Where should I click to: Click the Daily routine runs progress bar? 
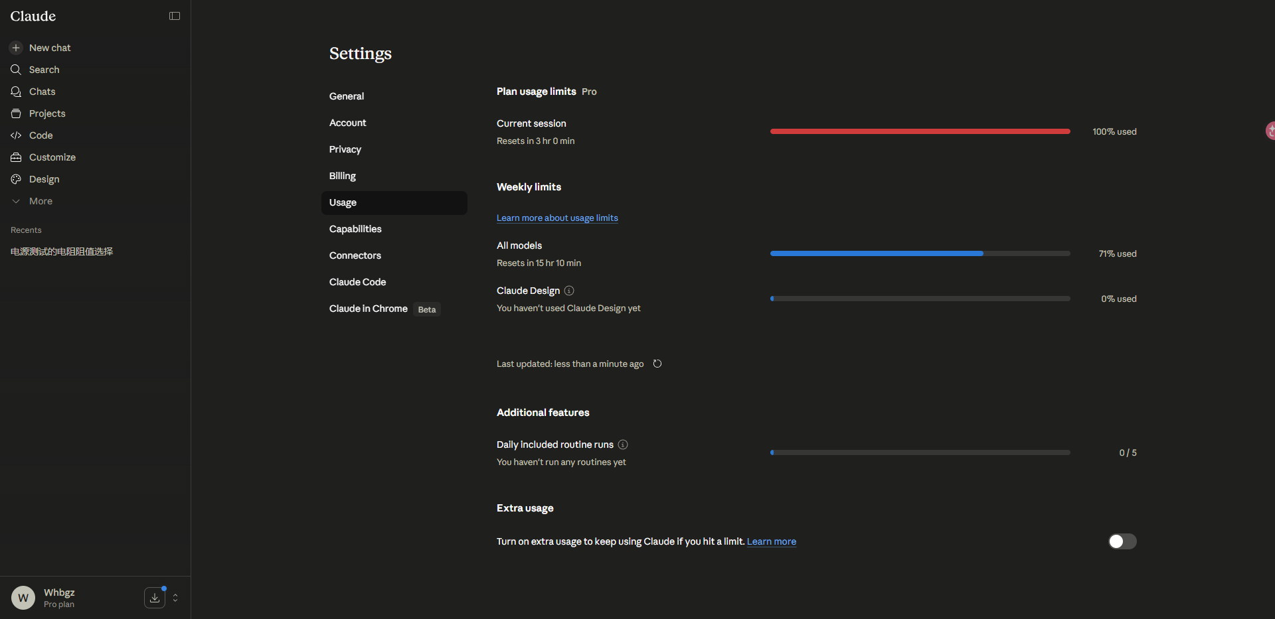tap(920, 452)
